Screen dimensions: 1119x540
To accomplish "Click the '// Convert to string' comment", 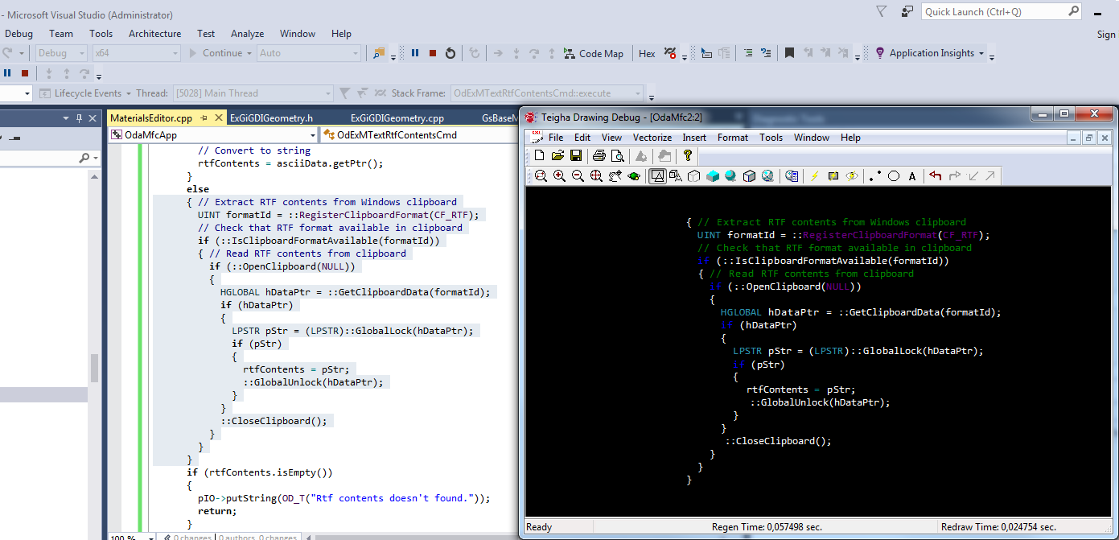I will pos(254,150).
